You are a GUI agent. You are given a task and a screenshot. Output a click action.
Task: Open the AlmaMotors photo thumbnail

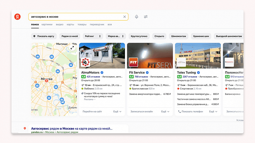click(x=102, y=56)
